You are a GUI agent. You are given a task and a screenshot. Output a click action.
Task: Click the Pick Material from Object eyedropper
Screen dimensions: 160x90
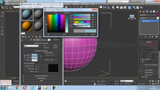click(31, 40)
